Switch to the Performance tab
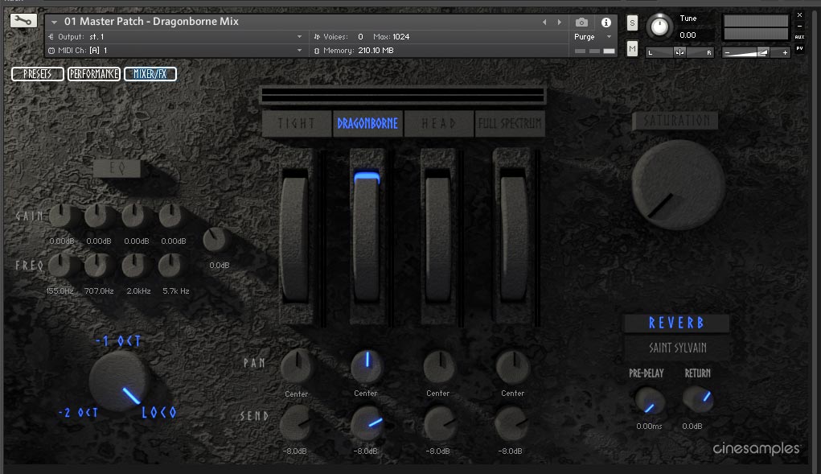Image resolution: width=821 pixels, height=474 pixels. point(94,74)
